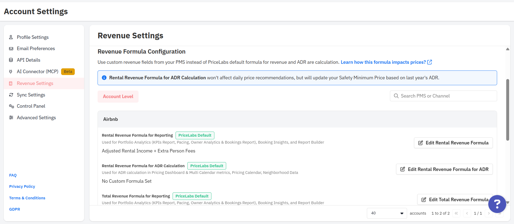Click the Advanced Settings sliders icon
The image size is (514, 224).
[11, 118]
